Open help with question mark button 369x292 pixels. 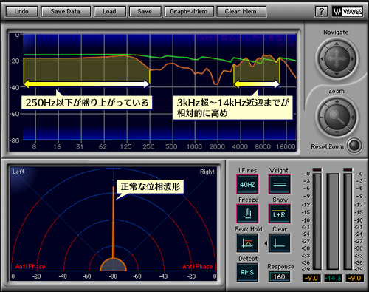[321, 12]
